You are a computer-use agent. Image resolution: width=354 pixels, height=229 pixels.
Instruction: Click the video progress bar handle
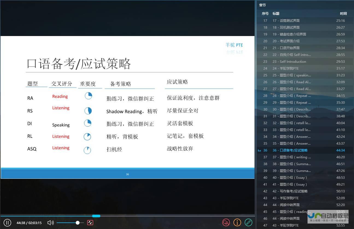click(96, 216)
